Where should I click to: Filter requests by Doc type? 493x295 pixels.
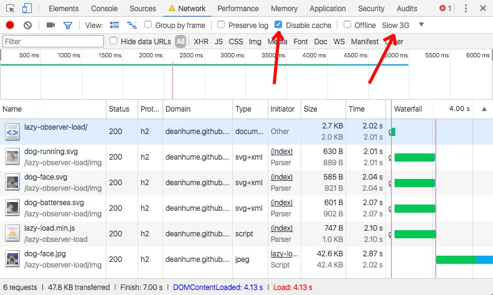coord(321,42)
